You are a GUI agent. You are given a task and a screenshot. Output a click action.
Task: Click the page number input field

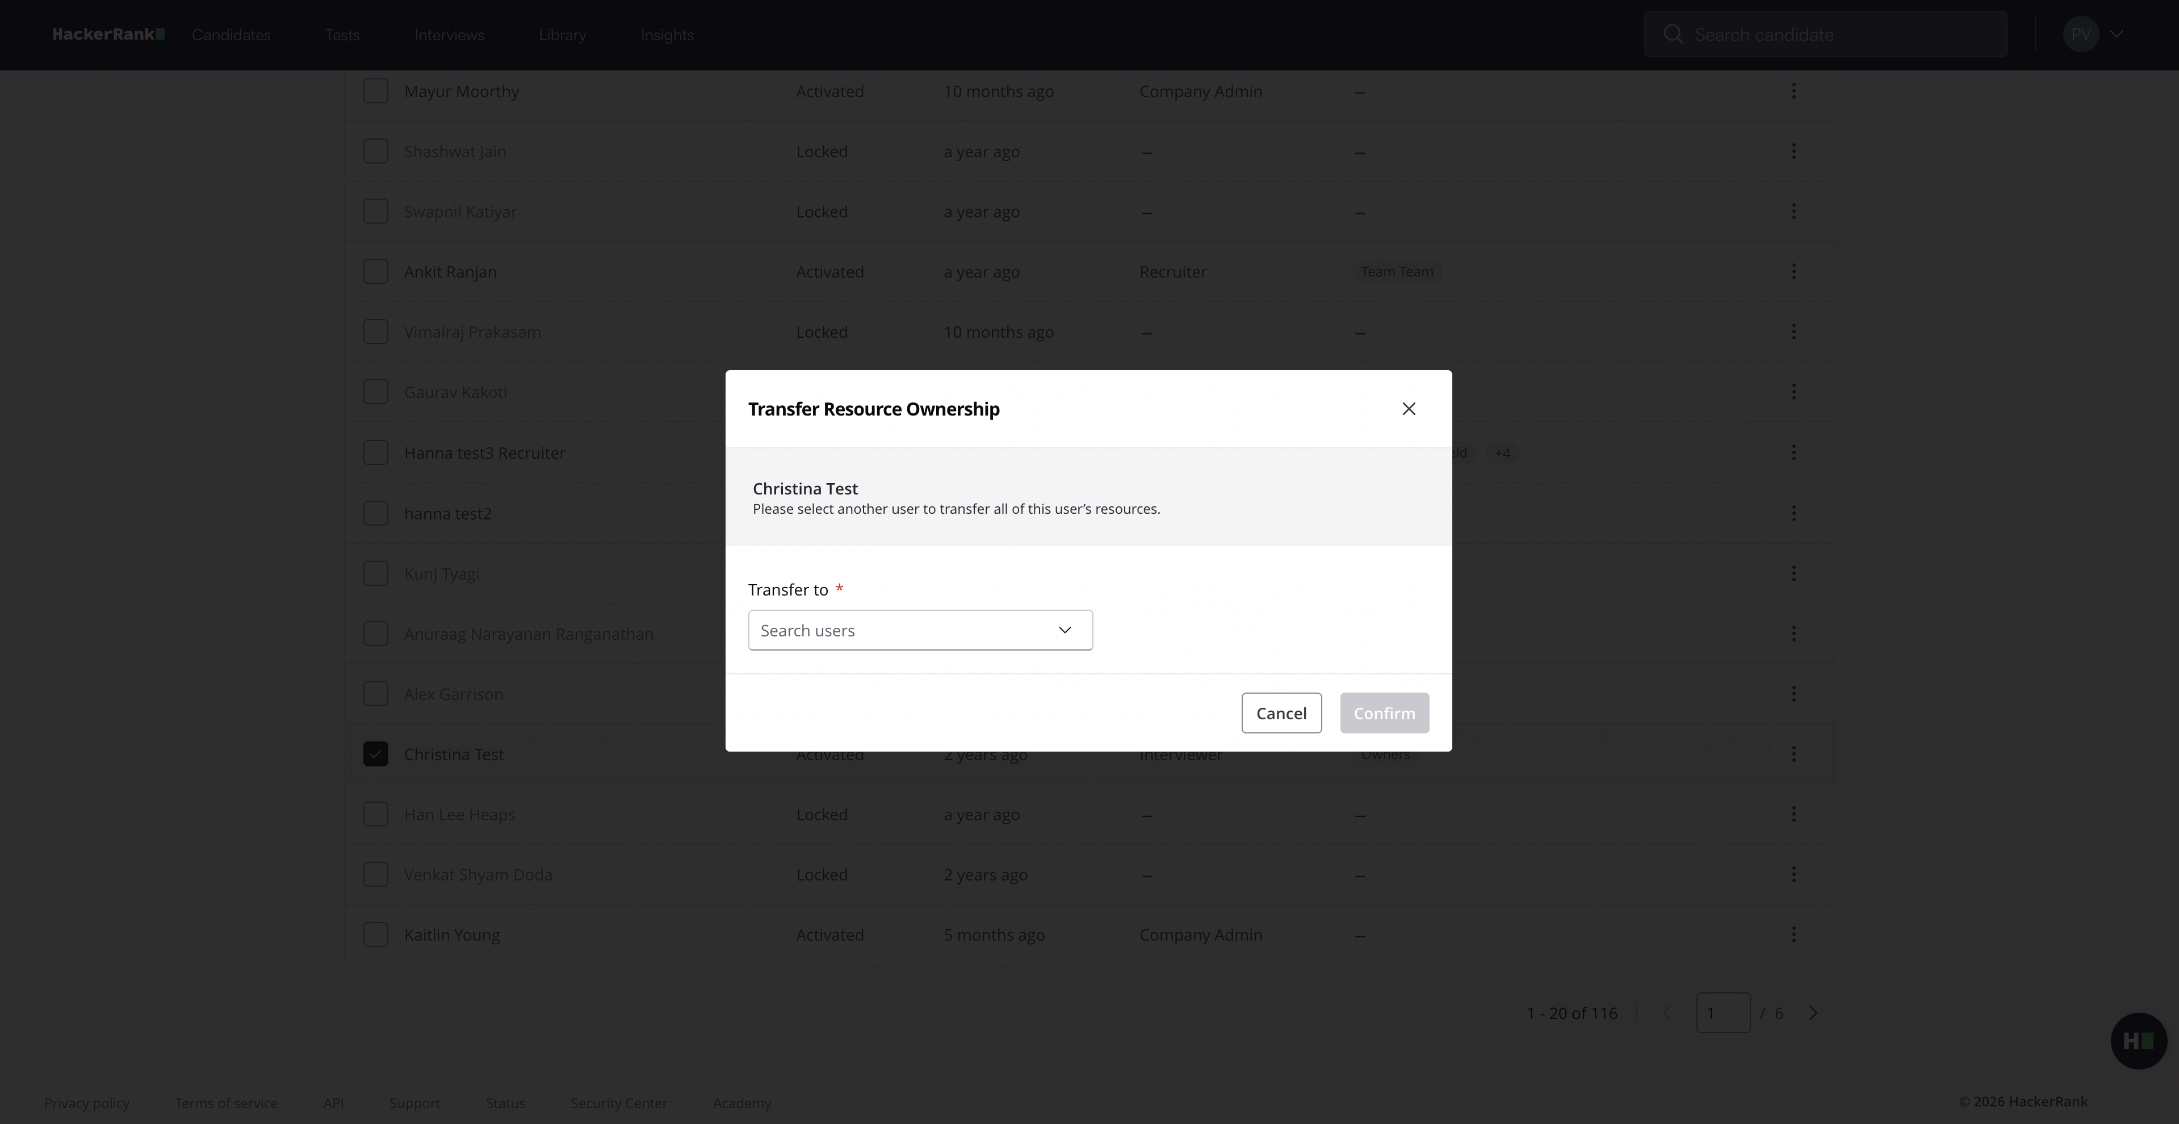coord(1722,1013)
